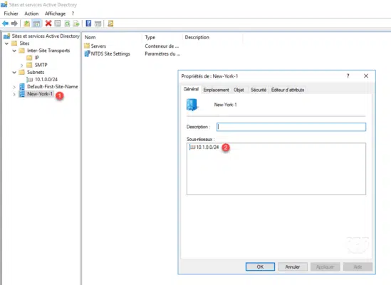Open the ? help menu
Viewport: 391px width, 285px height.
point(73,14)
